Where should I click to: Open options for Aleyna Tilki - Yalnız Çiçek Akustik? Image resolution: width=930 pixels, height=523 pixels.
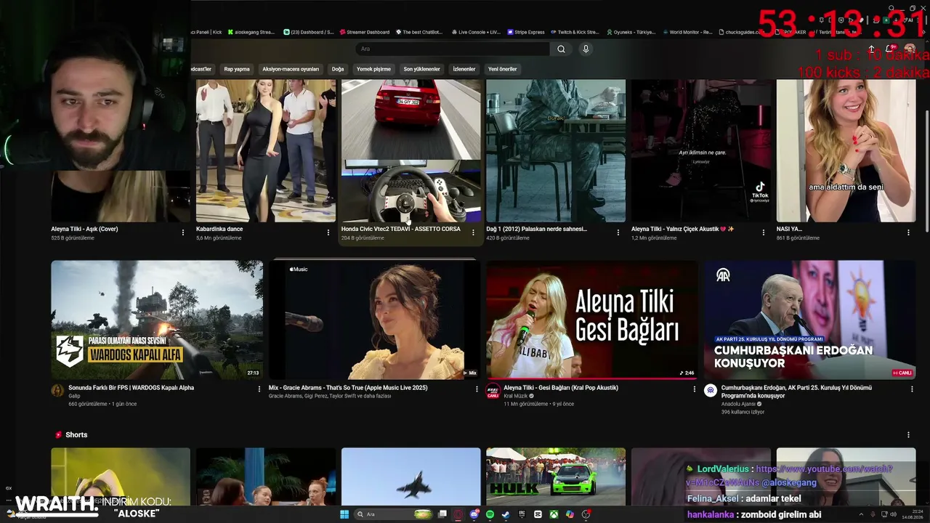[x=763, y=232]
